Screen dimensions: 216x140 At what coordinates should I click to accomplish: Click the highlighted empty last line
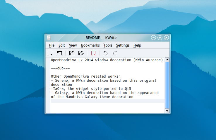click(x=108, y=101)
